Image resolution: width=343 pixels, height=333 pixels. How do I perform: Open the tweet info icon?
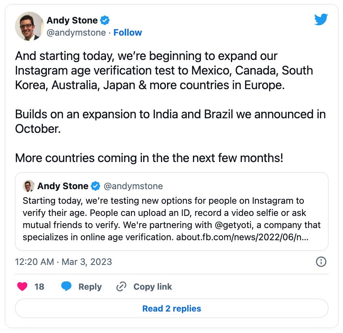pyautogui.click(x=321, y=262)
